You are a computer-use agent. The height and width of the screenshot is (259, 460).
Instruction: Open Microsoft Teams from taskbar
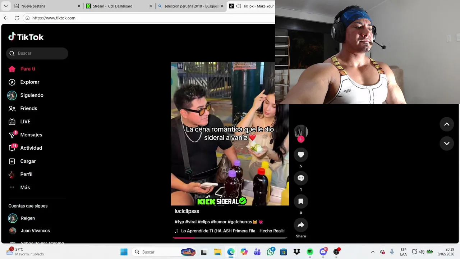pos(257,252)
